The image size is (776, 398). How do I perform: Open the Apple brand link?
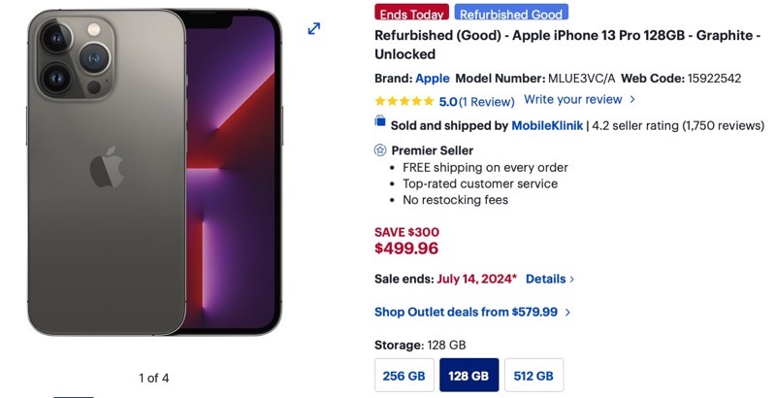coord(433,79)
